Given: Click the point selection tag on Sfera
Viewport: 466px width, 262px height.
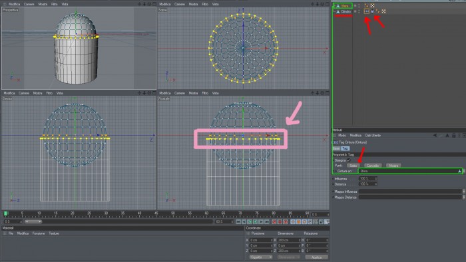Looking at the screenshot, I should 366,5.
